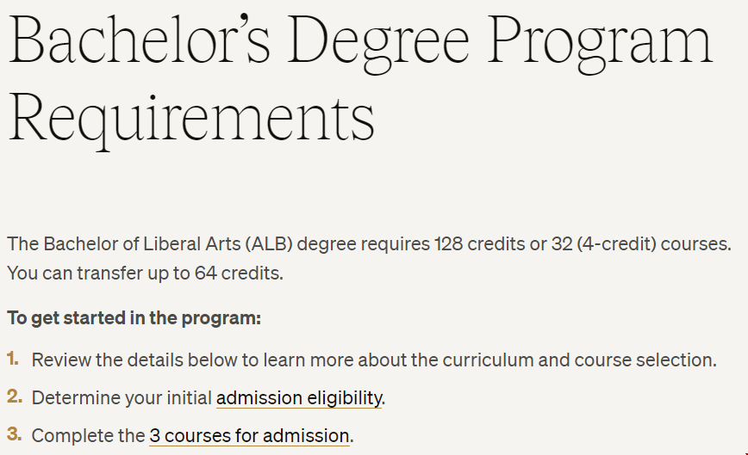Click list number 1 marker
Image resolution: width=748 pixels, height=455 pixels.
(13, 359)
